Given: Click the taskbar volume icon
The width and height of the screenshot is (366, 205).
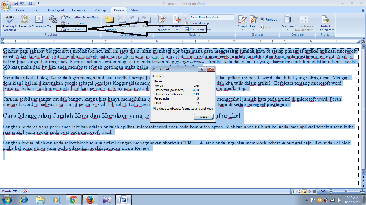Looking at the screenshot, I should click(339, 200).
